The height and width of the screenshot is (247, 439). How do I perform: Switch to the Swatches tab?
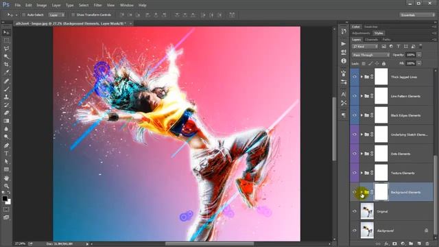371,27
